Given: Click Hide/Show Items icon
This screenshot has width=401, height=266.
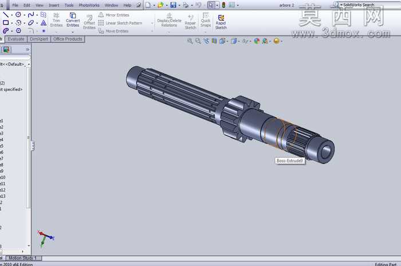Looking at the screenshot, I should click(x=245, y=41).
